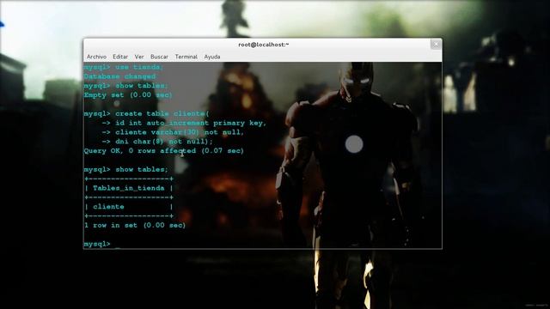Open the Ayuda menu

(x=212, y=57)
